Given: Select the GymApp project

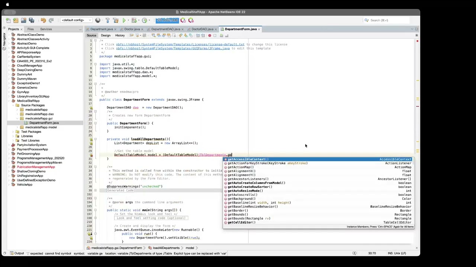Looking at the screenshot, I should pyautogui.click(x=23, y=92).
